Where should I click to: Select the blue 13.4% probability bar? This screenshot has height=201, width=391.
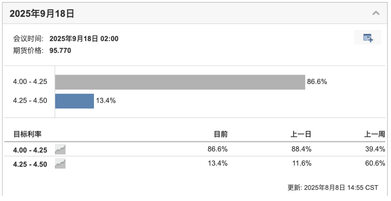click(x=74, y=101)
